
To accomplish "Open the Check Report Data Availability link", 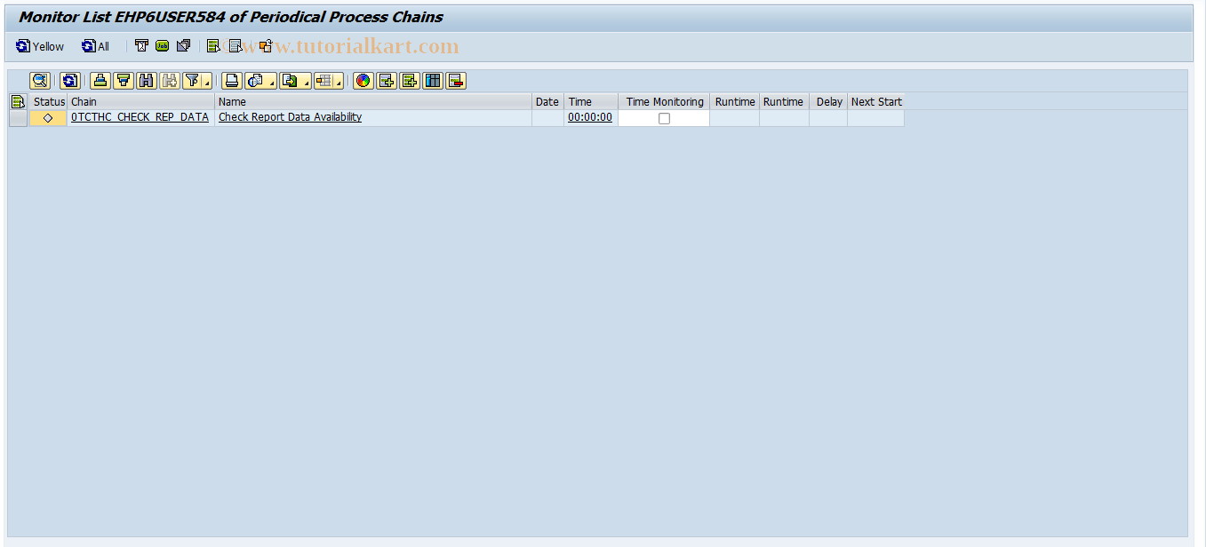I will point(289,116).
